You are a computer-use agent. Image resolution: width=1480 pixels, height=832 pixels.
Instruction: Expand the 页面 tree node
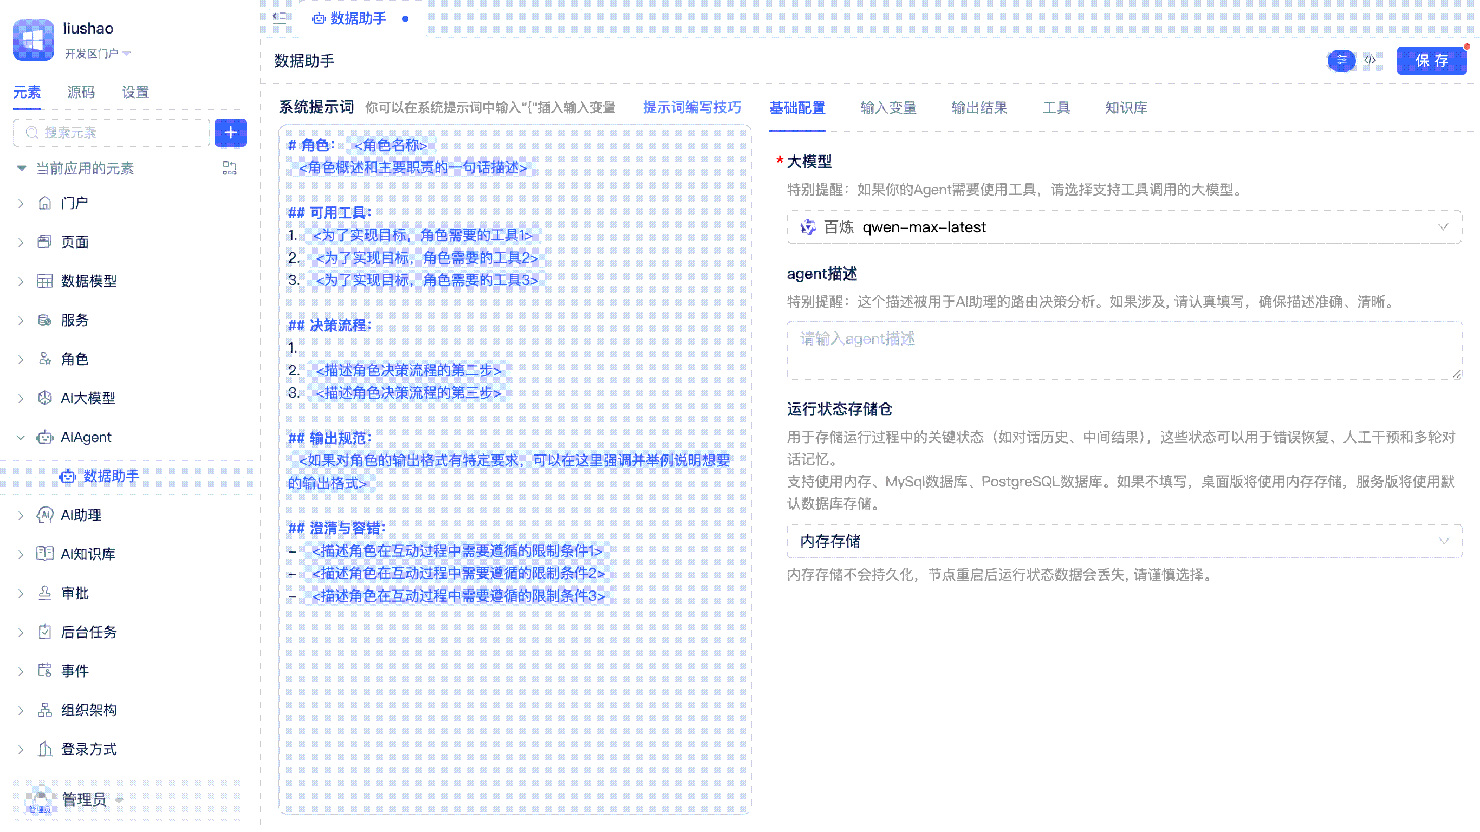pyautogui.click(x=21, y=243)
